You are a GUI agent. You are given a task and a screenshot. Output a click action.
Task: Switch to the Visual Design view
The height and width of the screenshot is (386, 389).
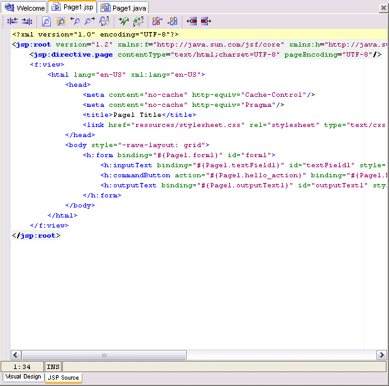pyautogui.click(x=23, y=377)
